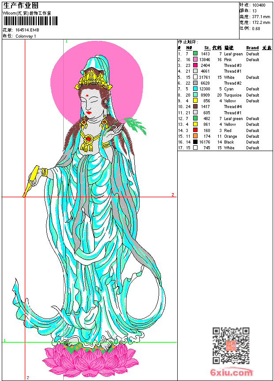Click the N# column header

point(189,48)
